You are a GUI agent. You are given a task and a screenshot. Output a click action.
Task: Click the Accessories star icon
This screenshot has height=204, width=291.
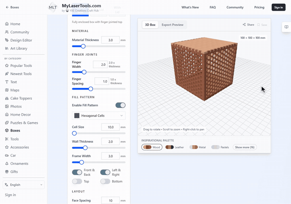[7, 147]
